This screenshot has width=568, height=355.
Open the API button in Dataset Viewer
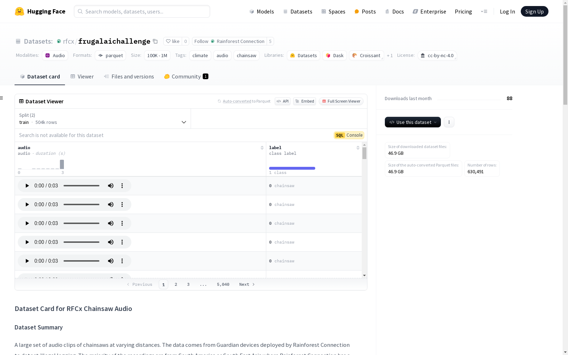coord(283,101)
